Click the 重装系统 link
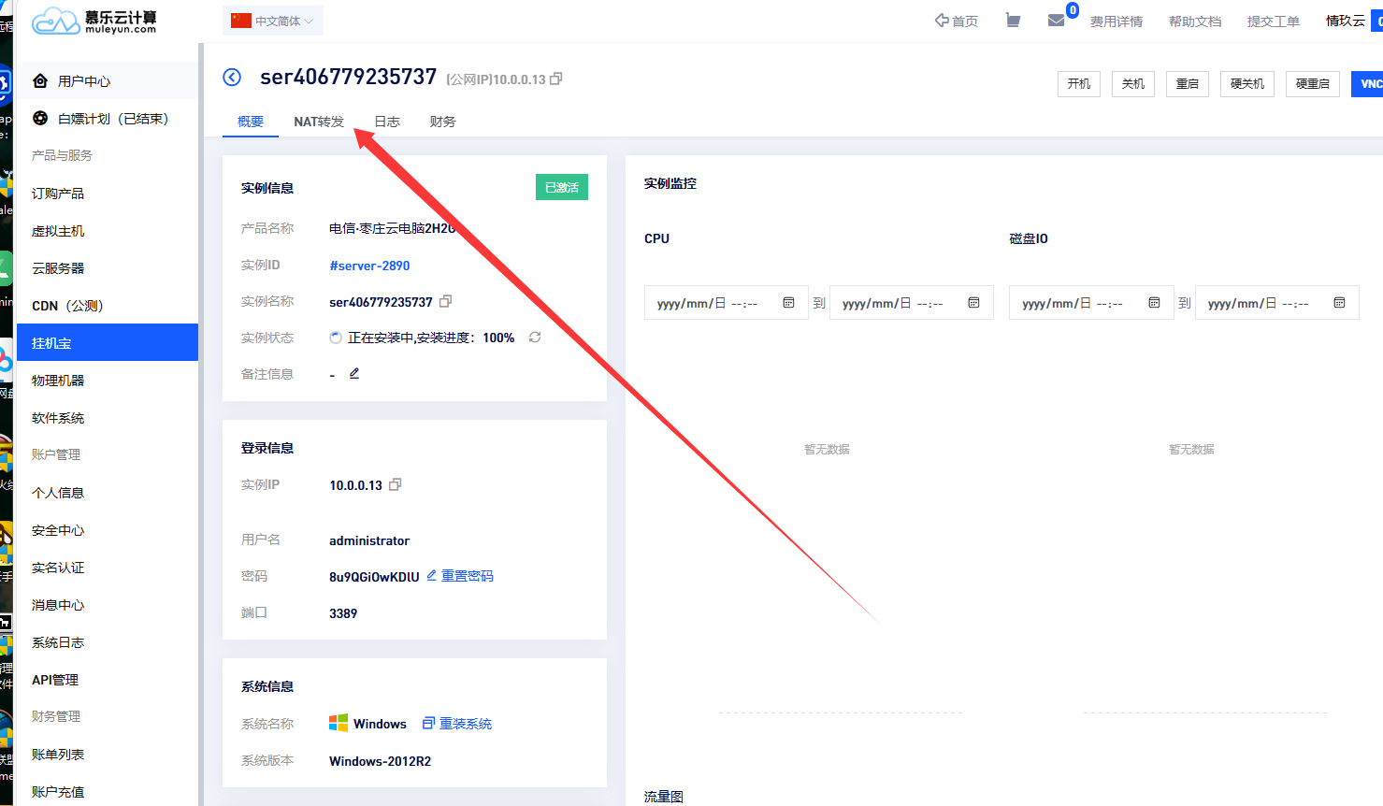This screenshot has width=1383, height=806. tap(465, 724)
